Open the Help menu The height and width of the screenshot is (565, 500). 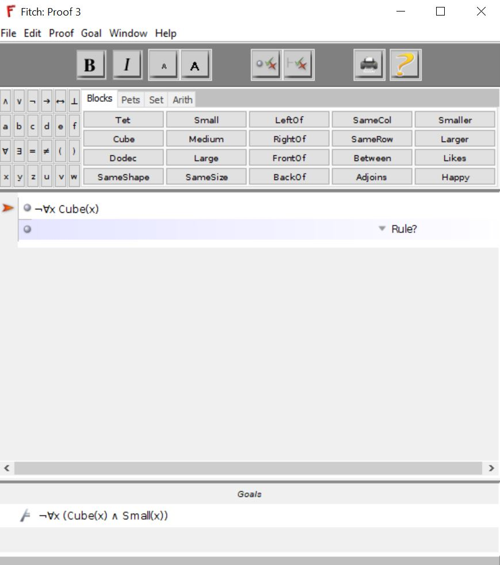click(x=166, y=33)
